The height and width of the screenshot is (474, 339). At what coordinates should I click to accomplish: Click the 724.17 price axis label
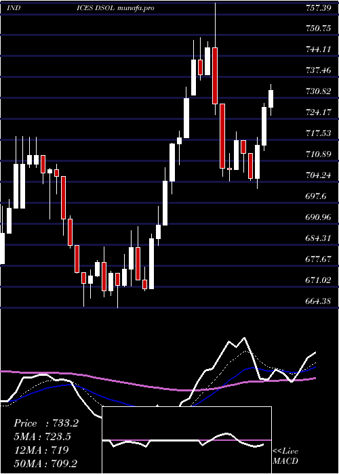coord(317,112)
